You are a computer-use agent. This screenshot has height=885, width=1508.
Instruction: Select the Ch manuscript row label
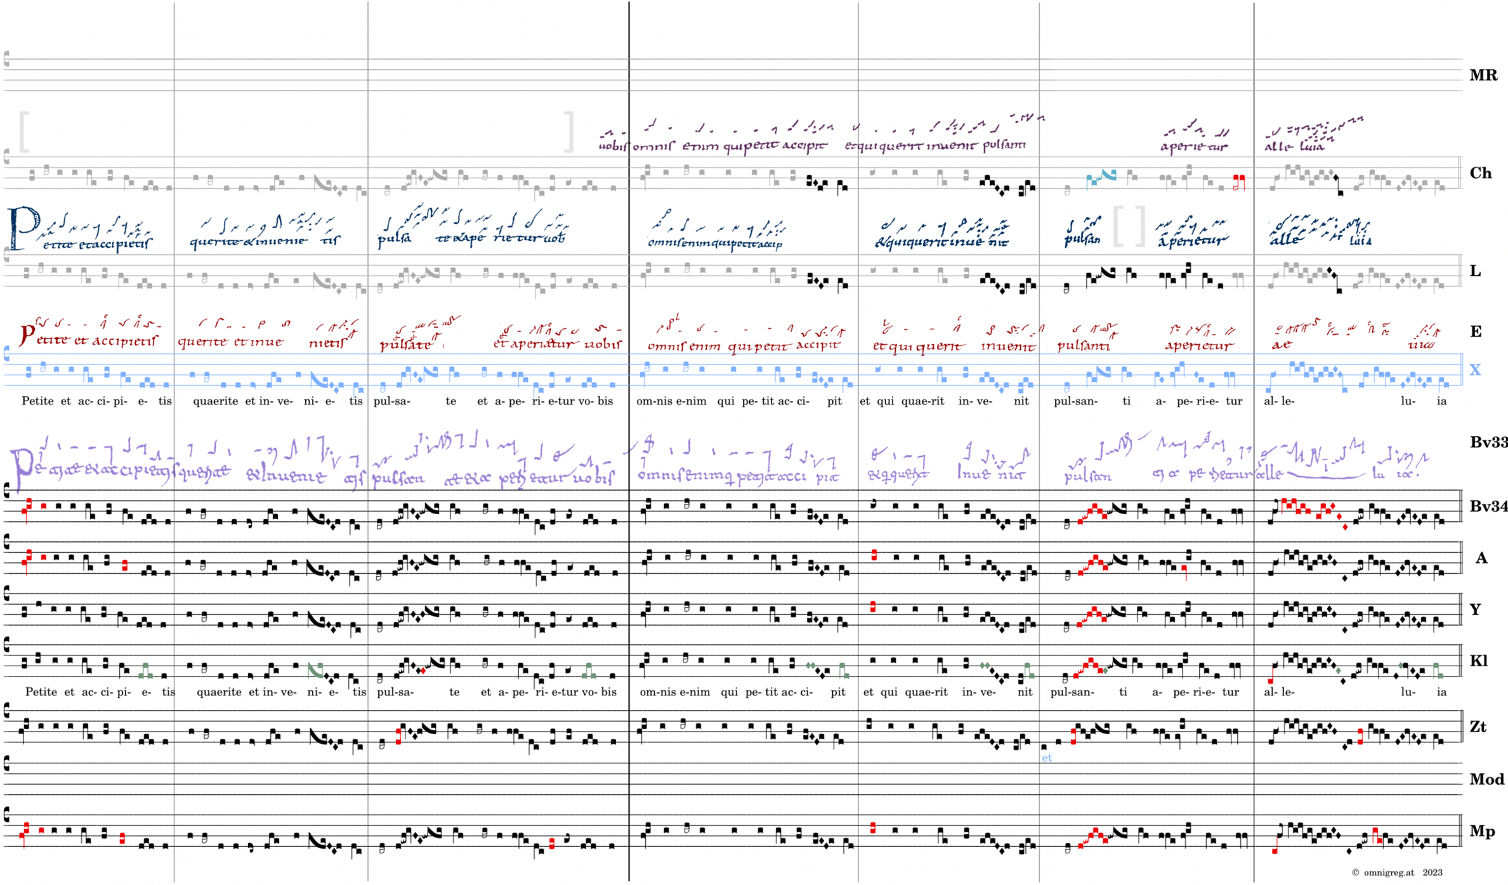[1480, 173]
